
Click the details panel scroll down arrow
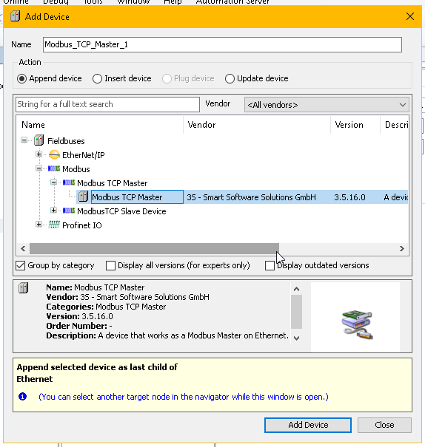point(296,338)
